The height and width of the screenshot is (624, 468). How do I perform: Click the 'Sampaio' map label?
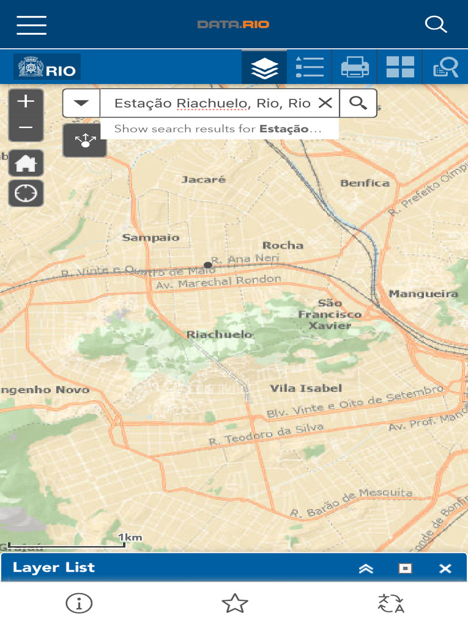click(x=151, y=238)
